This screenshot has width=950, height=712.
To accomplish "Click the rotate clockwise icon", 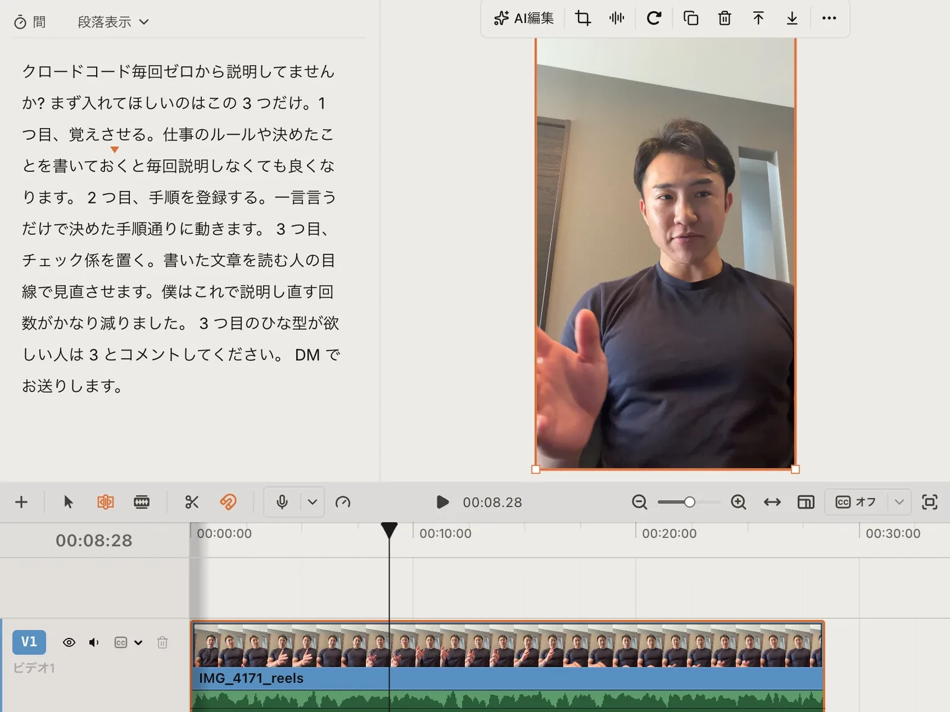I will click(654, 18).
